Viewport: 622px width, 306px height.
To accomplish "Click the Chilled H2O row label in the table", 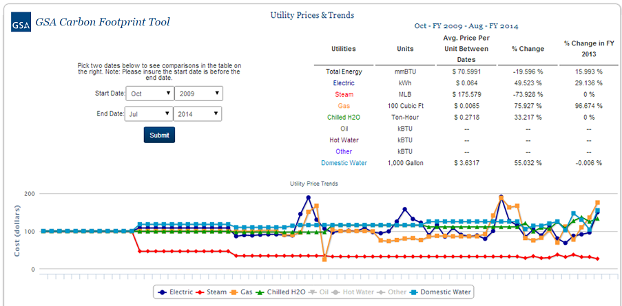I will pos(344,117).
